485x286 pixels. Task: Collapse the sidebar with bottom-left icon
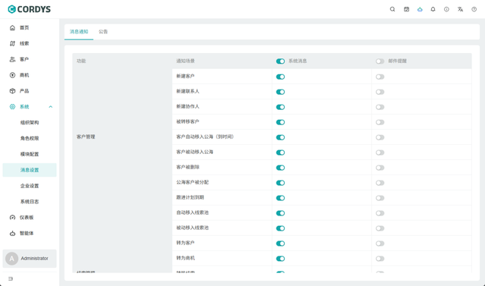pos(11,279)
